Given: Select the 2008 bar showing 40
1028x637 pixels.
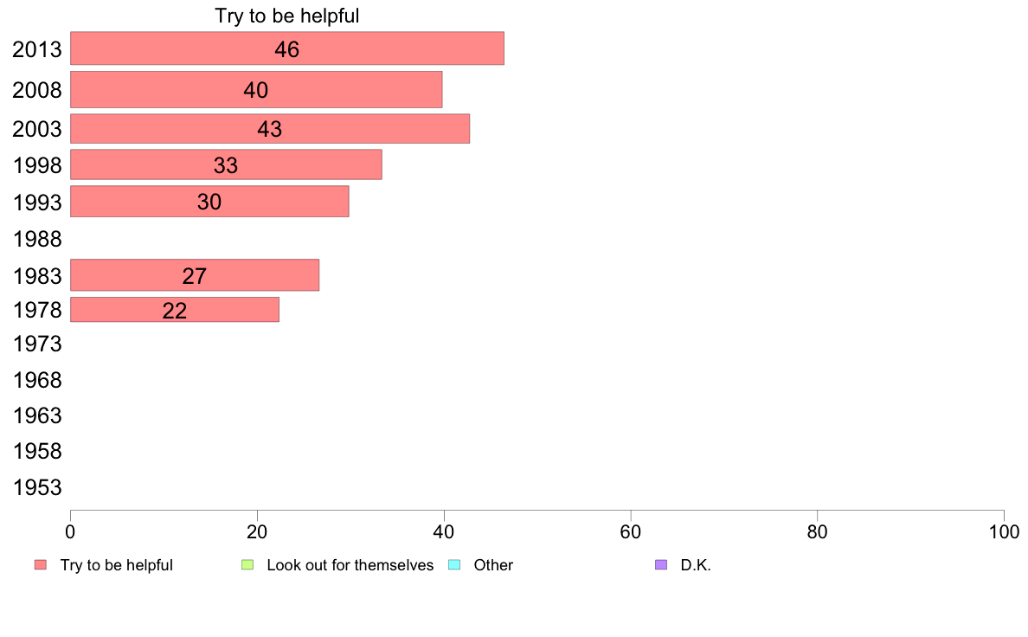Looking at the screenshot, I should pos(256,89).
